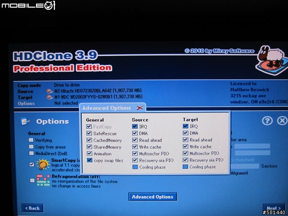Viewport: 288px width, 216px height.
Task: Click the 'Licensed to' label
Action: point(243,84)
